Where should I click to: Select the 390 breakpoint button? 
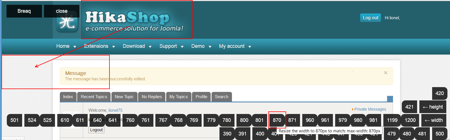tap(227, 134)
